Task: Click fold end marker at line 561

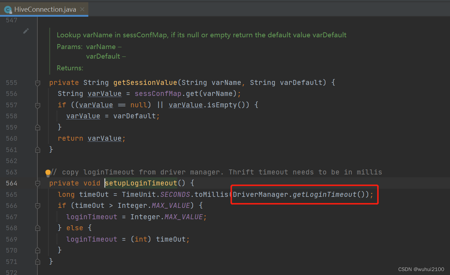Action: (x=37, y=150)
